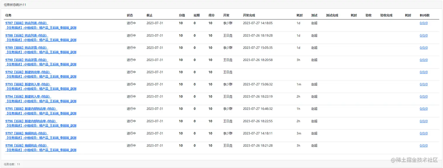Open task 9790 【后端】转店详情 link
The image size is (443, 168).
26,60
